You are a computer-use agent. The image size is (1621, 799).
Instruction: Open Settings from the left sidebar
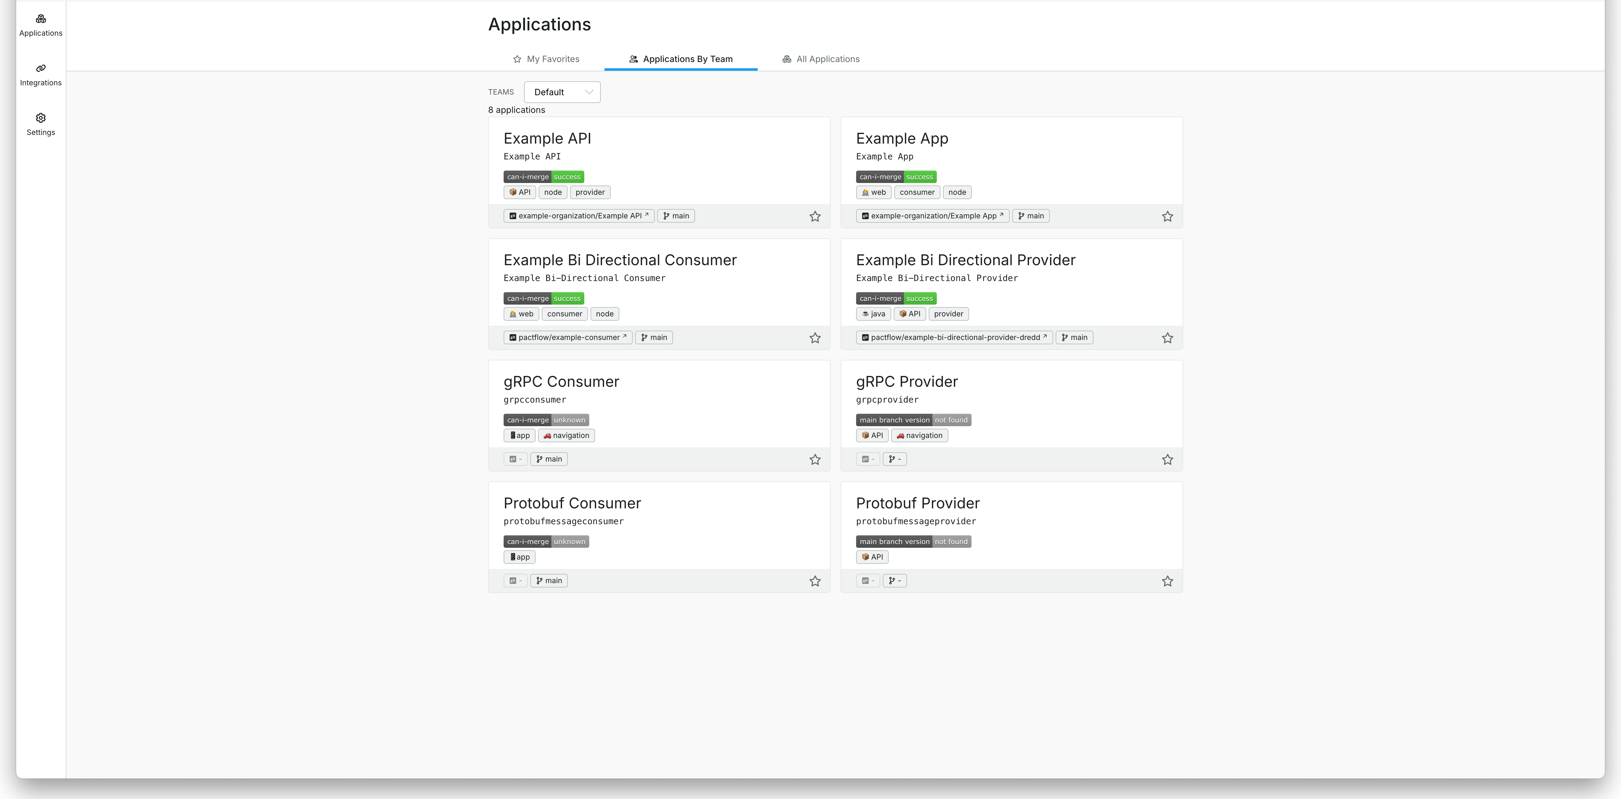40,124
